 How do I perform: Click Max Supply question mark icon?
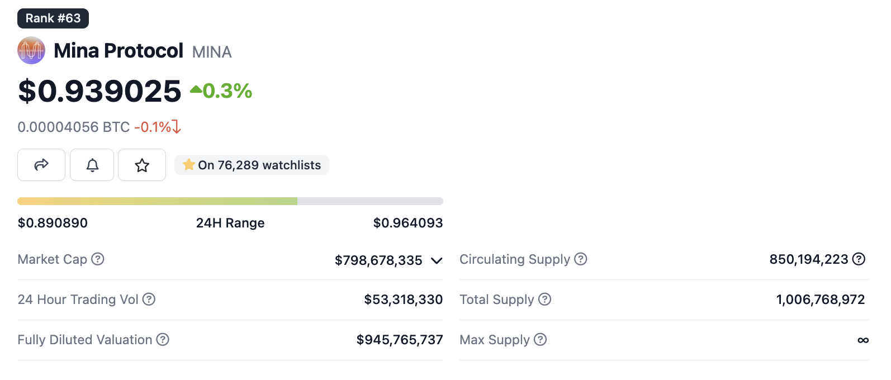pos(541,340)
